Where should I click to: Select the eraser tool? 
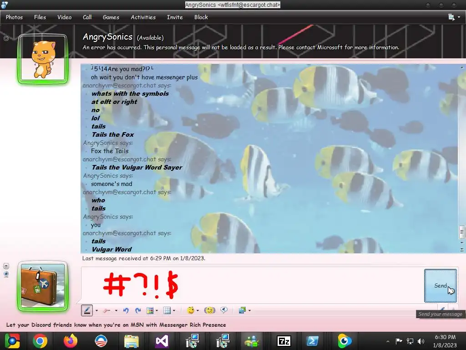point(106,311)
